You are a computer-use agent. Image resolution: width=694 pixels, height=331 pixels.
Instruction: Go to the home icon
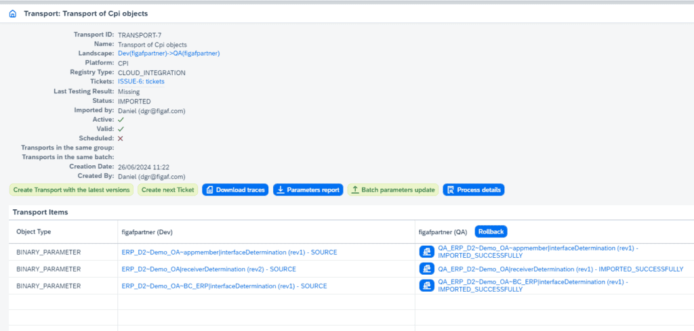coord(13,14)
